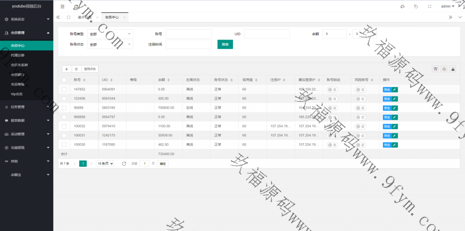Expand the 任务管理 sidebar menu
Viewport: 465px width, 231px height.
click(26, 107)
